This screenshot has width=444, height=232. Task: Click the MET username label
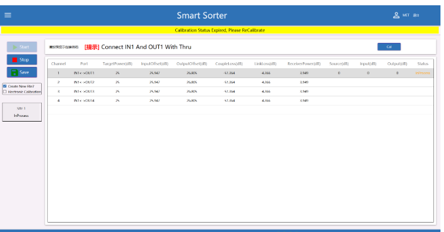[x=406, y=15]
